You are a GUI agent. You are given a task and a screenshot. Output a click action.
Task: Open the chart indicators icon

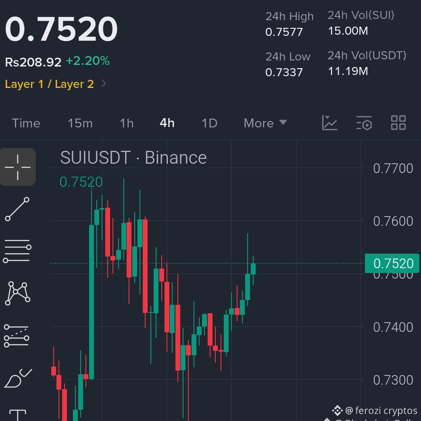(x=329, y=123)
